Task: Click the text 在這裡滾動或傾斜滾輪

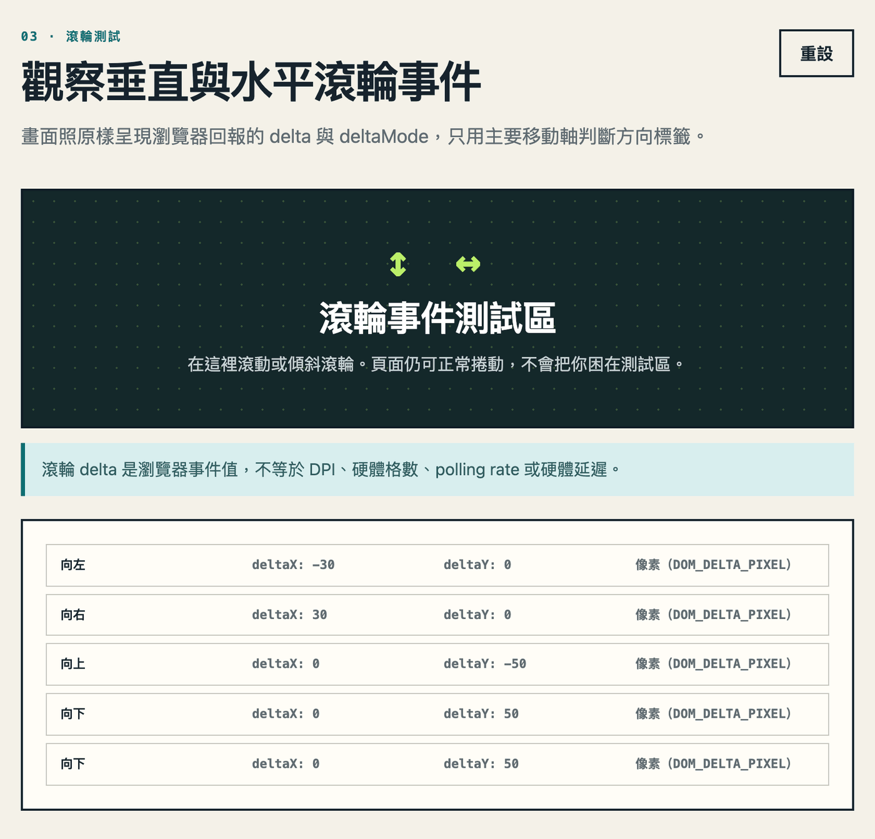Action: [271, 364]
